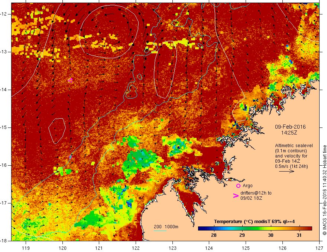Click the longitude axis label 120

tap(62, 248)
